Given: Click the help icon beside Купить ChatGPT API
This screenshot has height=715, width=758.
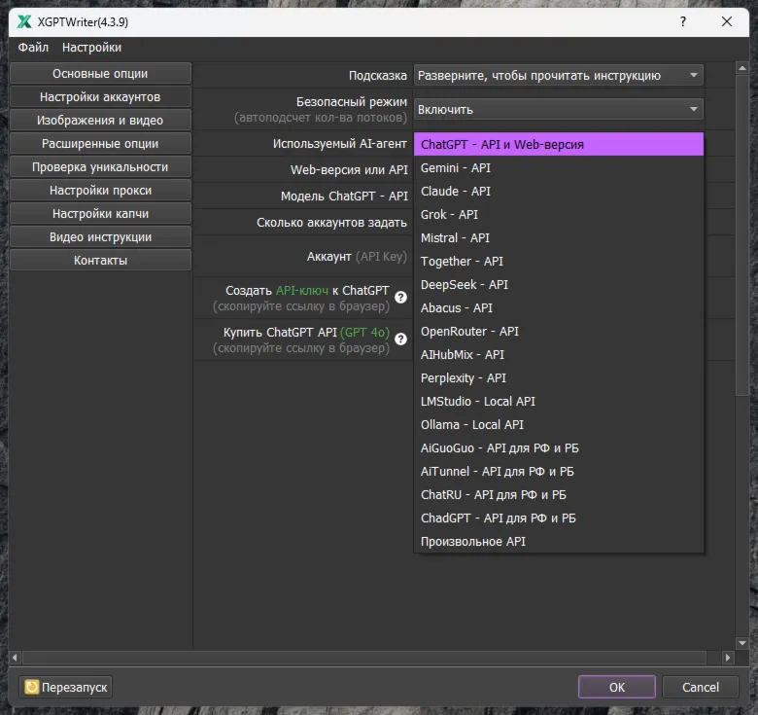Looking at the screenshot, I should (x=400, y=340).
